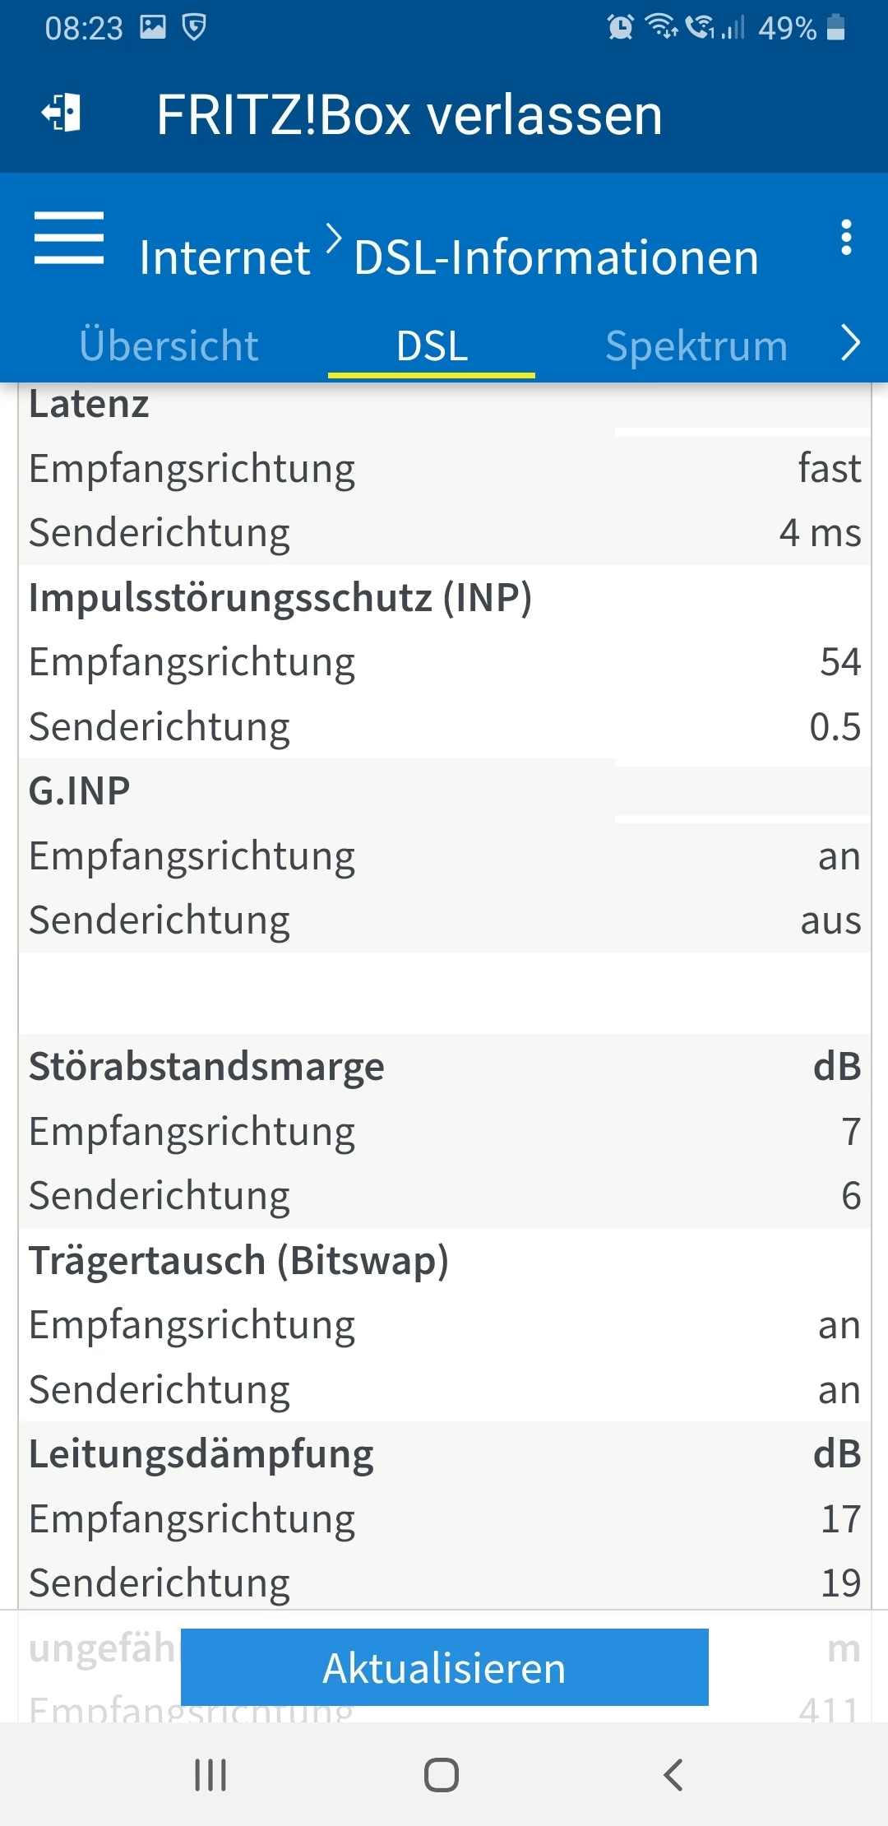This screenshot has width=888, height=1826.
Task: Tap the FRITZ!Box verlassen title
Action: [409, 115]
